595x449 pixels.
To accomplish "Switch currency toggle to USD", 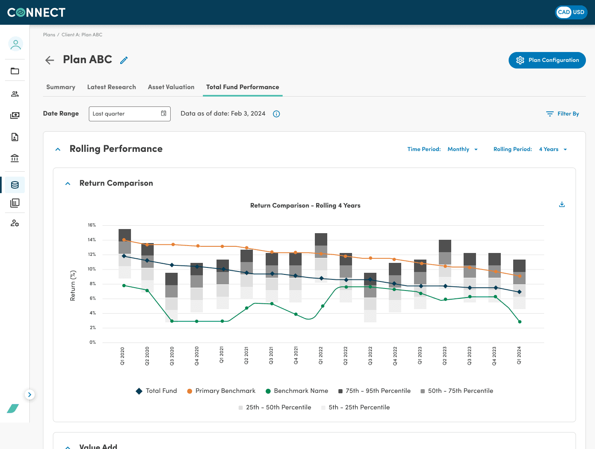I will click(578, 12).
